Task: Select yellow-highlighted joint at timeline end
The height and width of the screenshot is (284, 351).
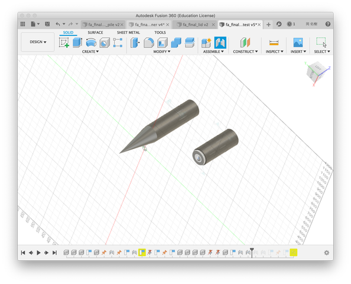Action: (294, 253)
